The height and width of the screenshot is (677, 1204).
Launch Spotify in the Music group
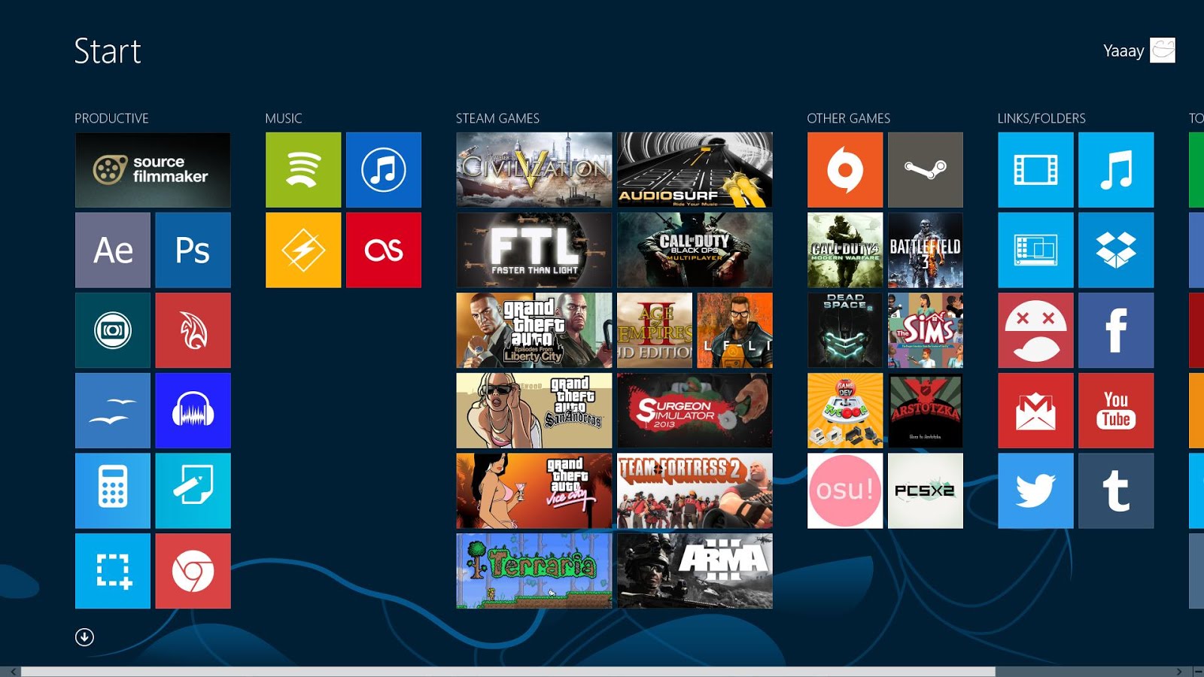pos(302,169)
